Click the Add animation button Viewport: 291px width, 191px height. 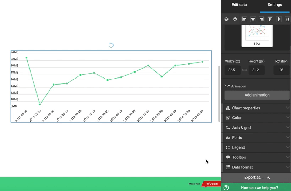click(257, 95)
